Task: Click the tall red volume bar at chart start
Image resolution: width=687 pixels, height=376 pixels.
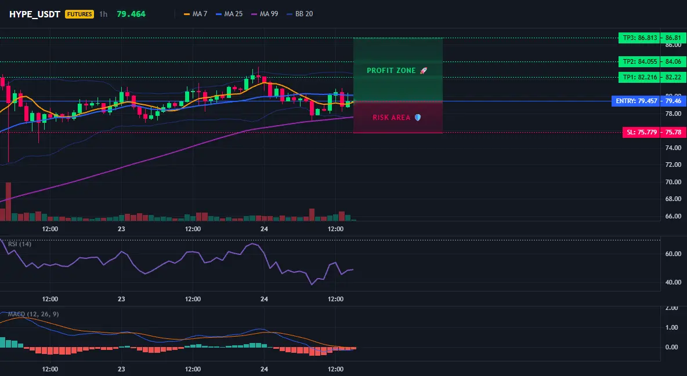Action: tap(8, 202)
